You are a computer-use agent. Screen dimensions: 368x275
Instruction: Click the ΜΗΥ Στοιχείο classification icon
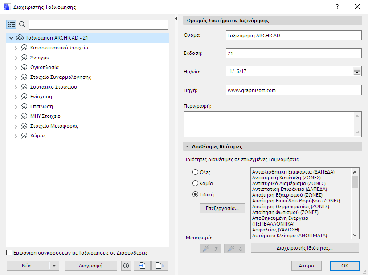point(24,116)
